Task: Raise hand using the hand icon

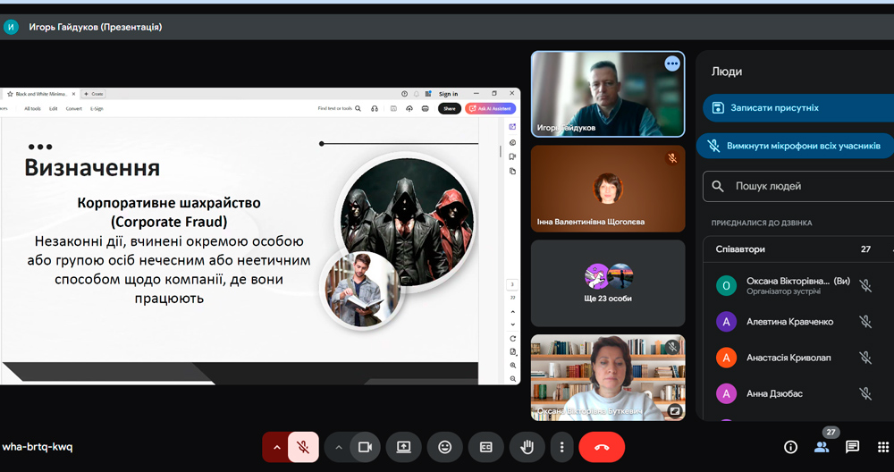Action: [x=527, y=447]
